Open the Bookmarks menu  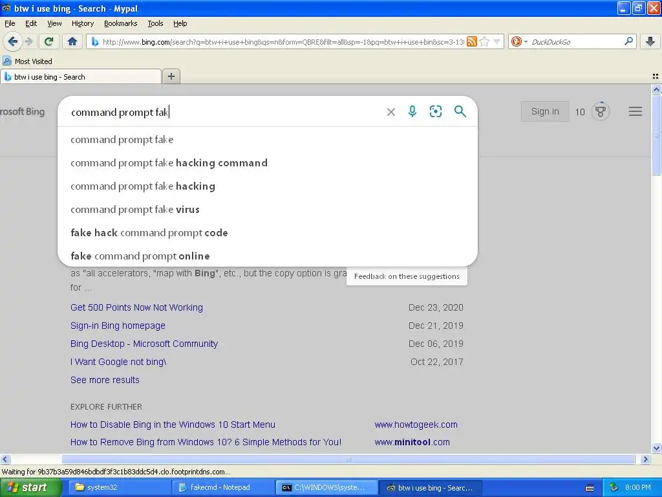point(120,23)
